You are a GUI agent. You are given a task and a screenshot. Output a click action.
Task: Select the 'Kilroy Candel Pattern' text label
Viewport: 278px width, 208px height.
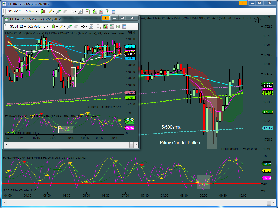click(181, 143)
